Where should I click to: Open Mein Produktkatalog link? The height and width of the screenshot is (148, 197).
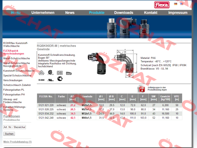click(x=17, y=142)
